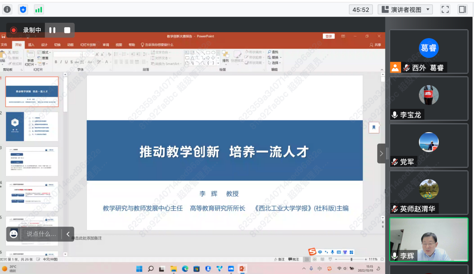
Task: Click the 重置 slide button
Action: click(43, 58)
